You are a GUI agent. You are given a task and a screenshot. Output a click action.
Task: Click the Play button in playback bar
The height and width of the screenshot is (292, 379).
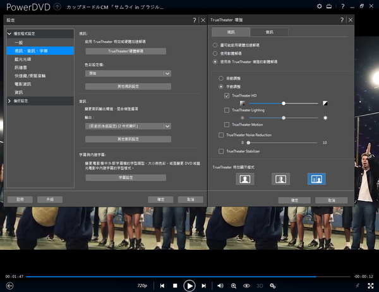point(189,285)
